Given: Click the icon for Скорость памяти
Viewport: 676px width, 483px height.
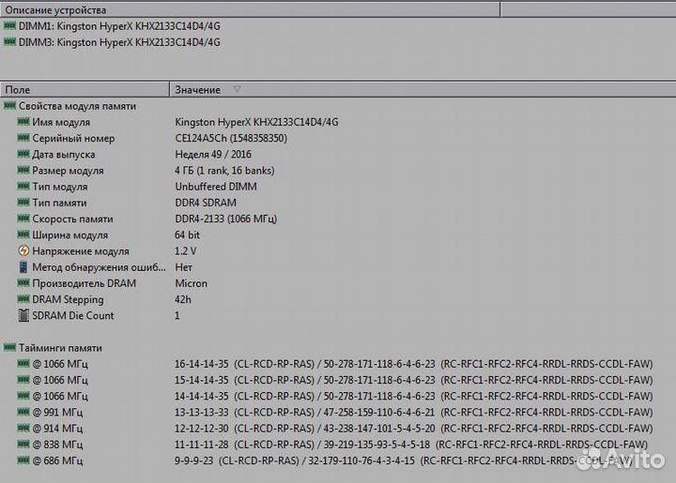Looking at the screenshot, I should 23,219.
